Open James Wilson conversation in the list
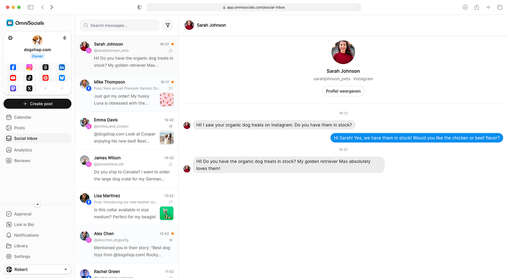Viewport: 508px width, 278px height. [x=127, y=168]
